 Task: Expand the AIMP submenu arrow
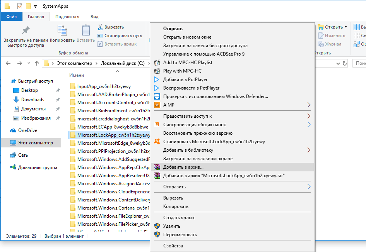tap(309, 105)
